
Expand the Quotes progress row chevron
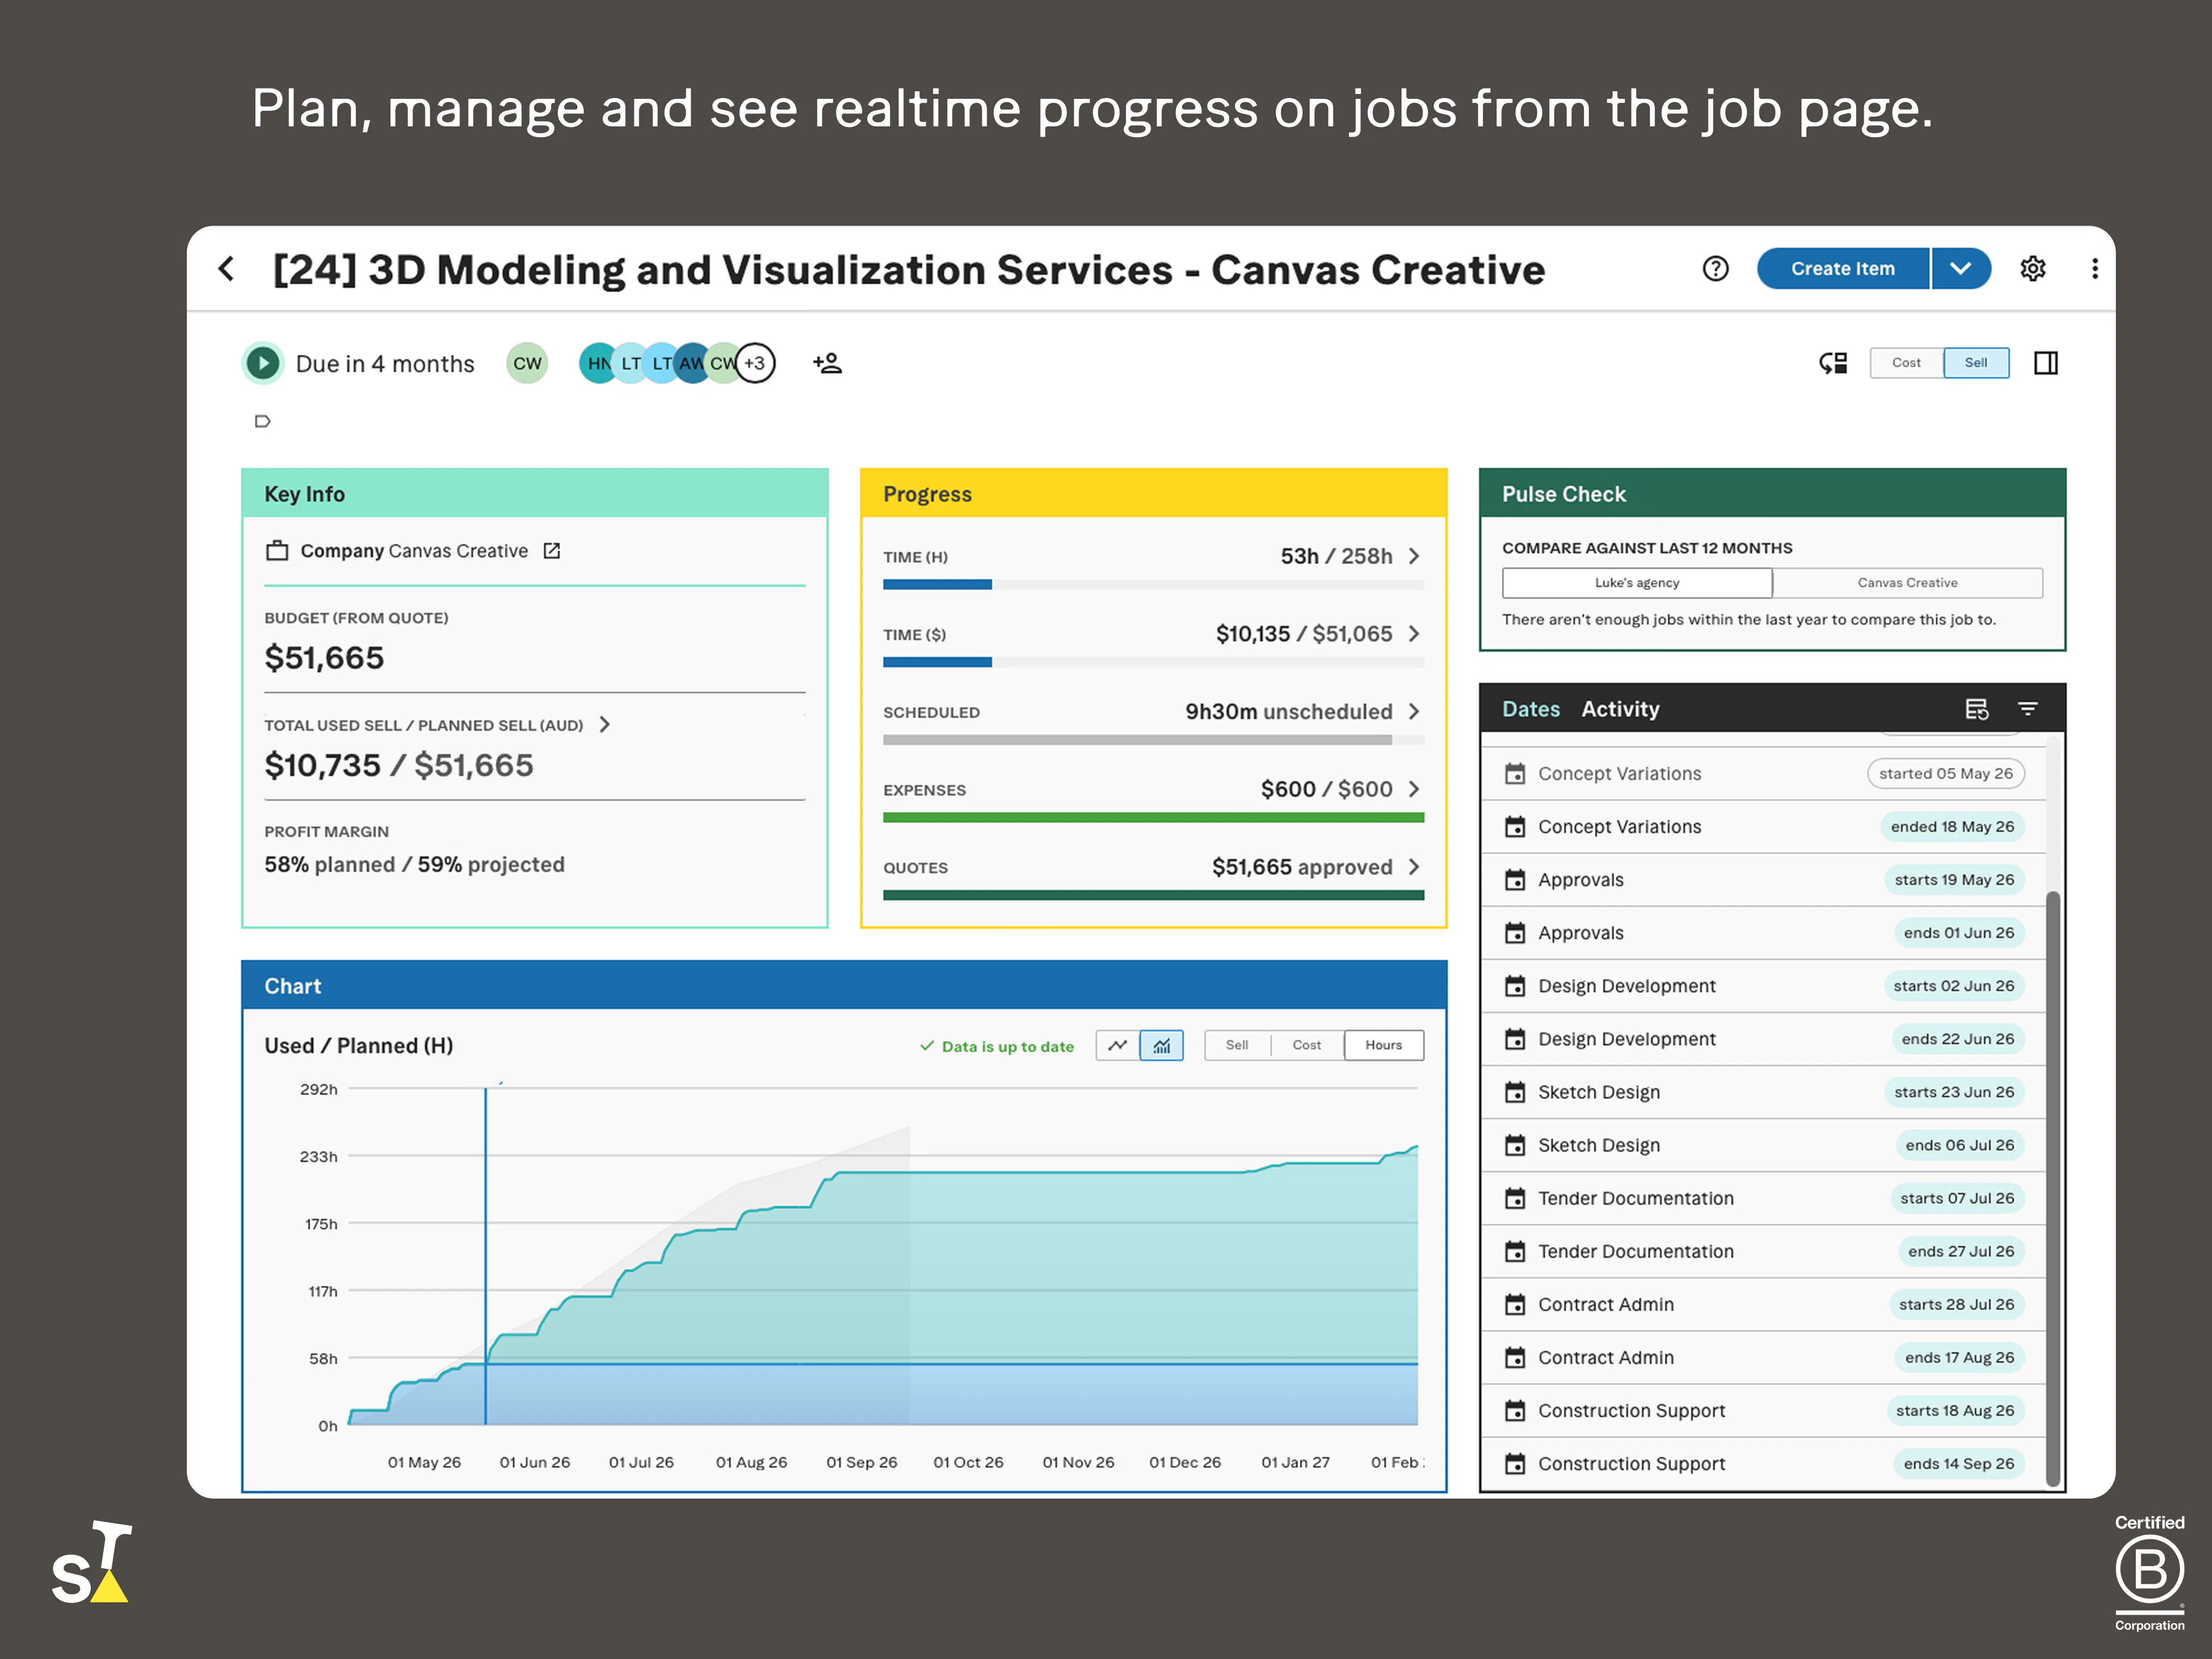[x=1414, y=867]
